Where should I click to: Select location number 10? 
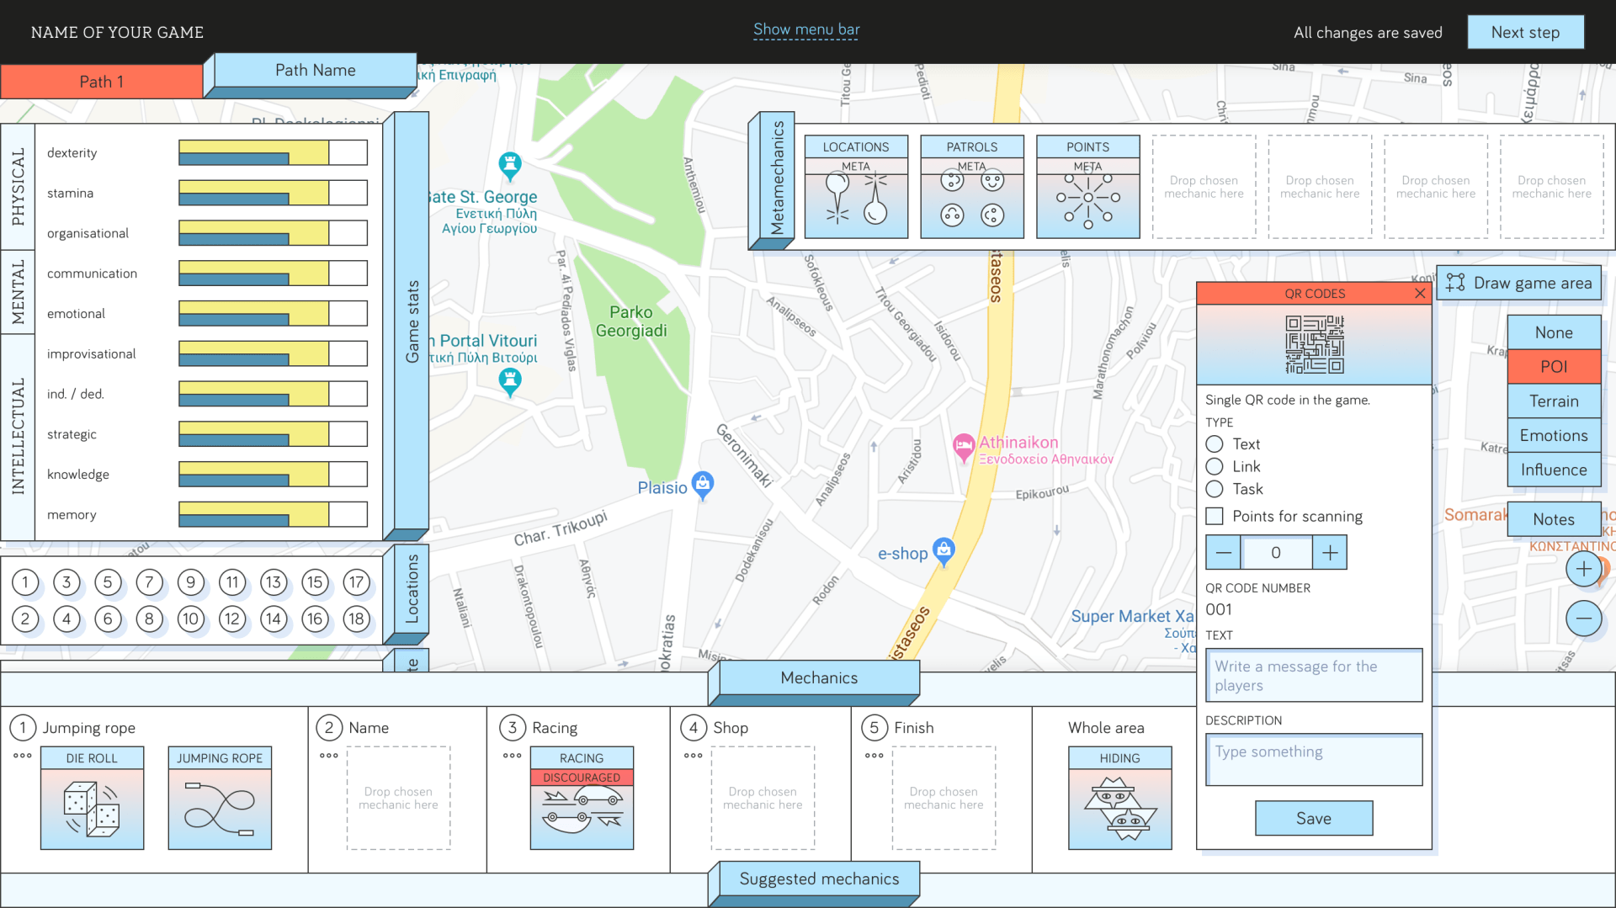tap(191, 619)
